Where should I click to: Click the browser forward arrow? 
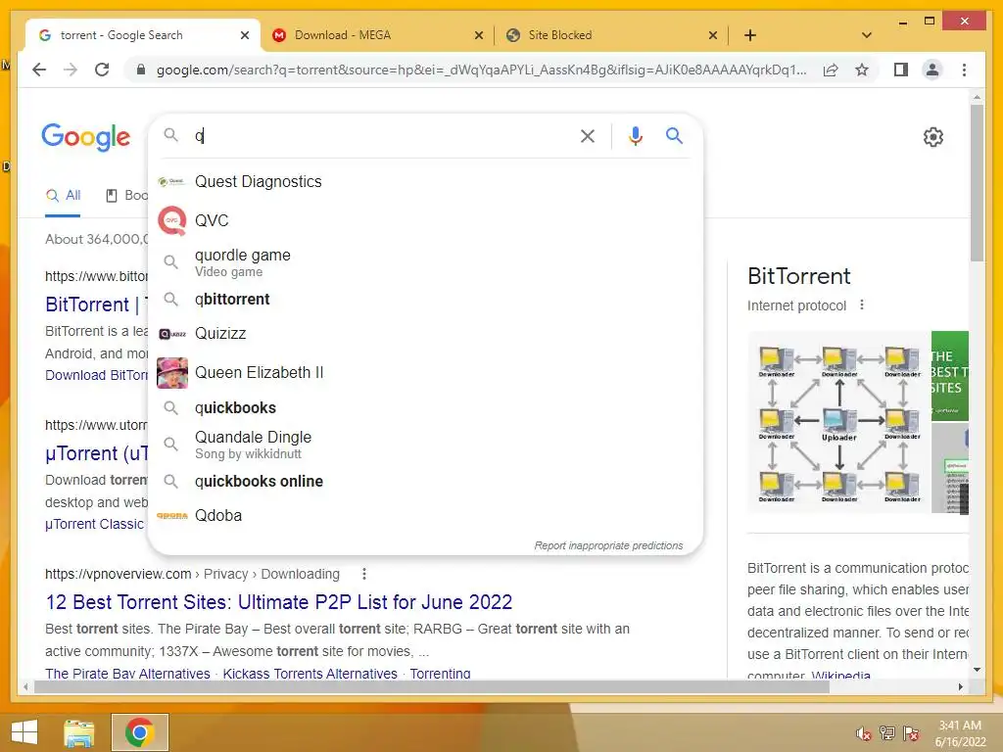point(71,70)
